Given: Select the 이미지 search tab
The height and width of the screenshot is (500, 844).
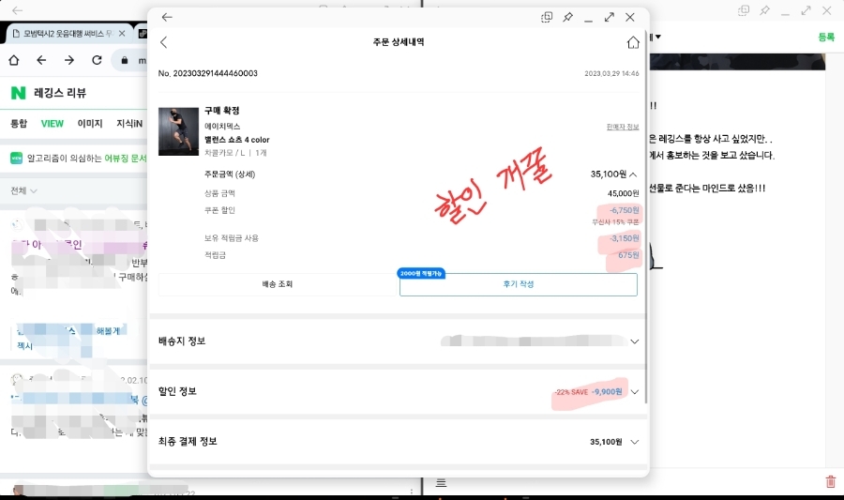Looking at the screenshot, I should (90, 123).
